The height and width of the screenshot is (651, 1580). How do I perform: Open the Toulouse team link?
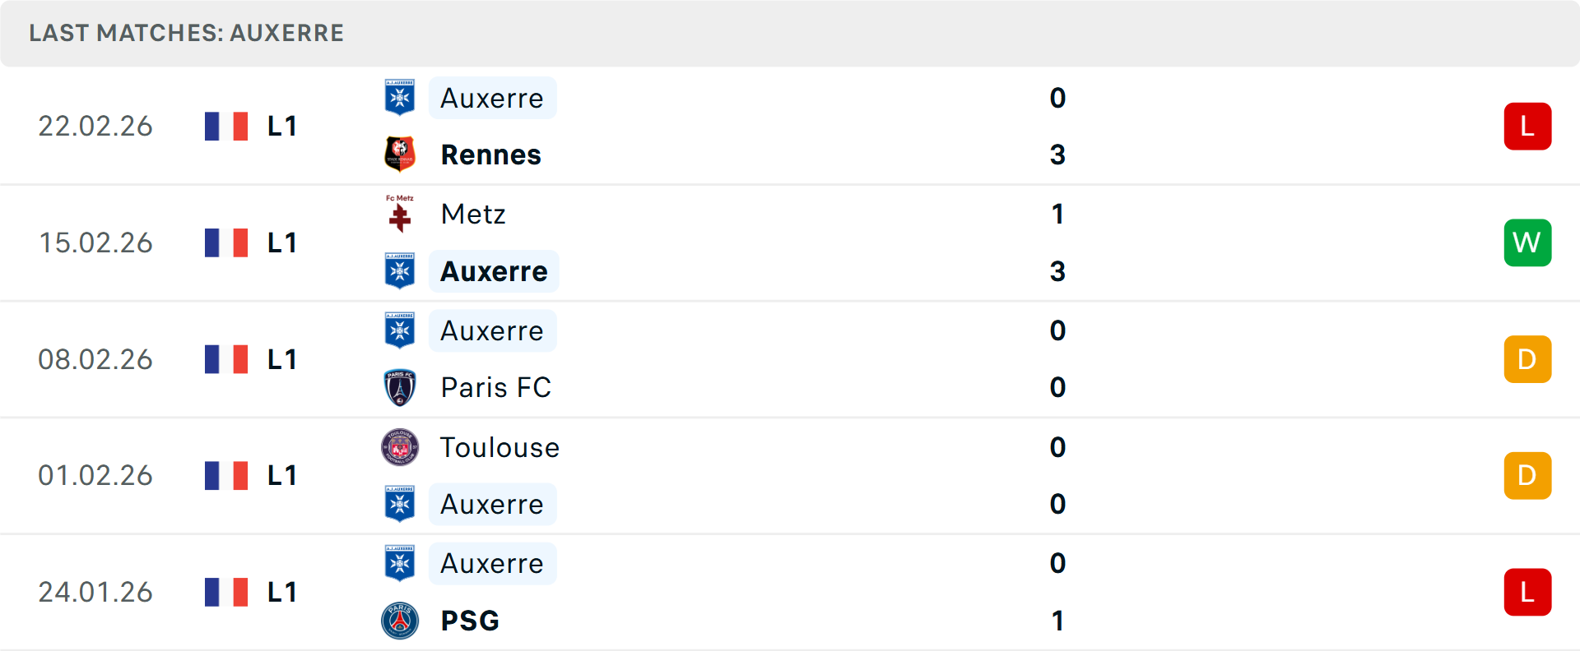coord(500,447)
